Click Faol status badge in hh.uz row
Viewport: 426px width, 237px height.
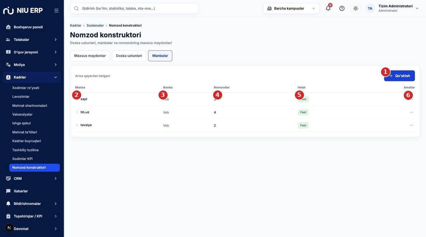[x=303, y=112]
